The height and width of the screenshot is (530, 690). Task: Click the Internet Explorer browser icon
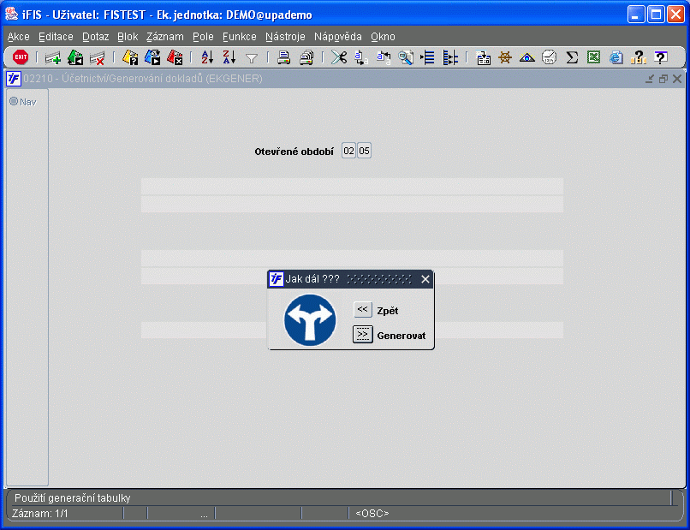(x=616, y=57)
